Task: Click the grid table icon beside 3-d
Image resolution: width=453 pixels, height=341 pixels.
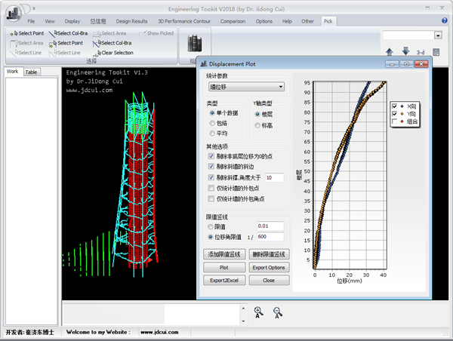Action: 436,52
